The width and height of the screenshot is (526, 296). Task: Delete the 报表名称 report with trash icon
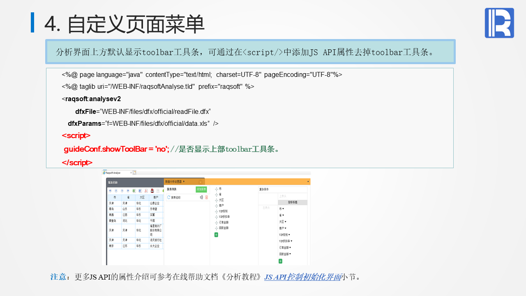tap(207, 197)
